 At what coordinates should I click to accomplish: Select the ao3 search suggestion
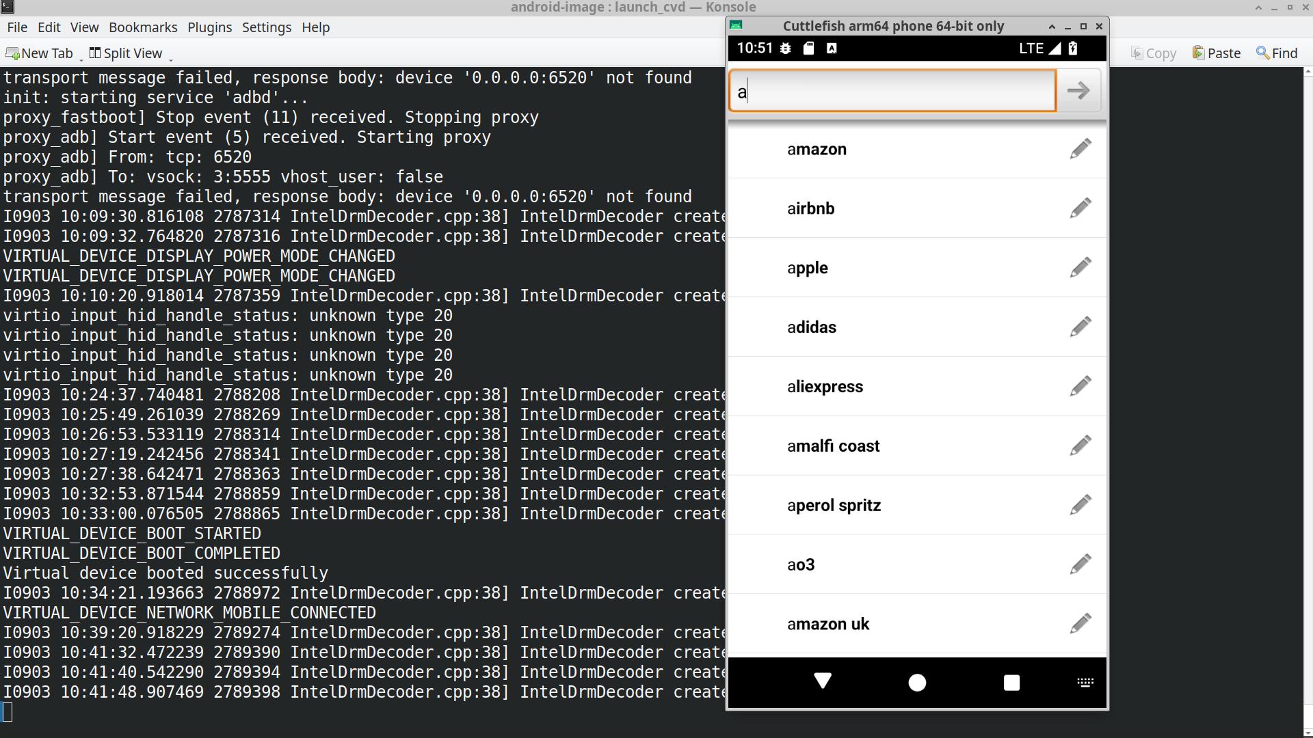(917, 565)
